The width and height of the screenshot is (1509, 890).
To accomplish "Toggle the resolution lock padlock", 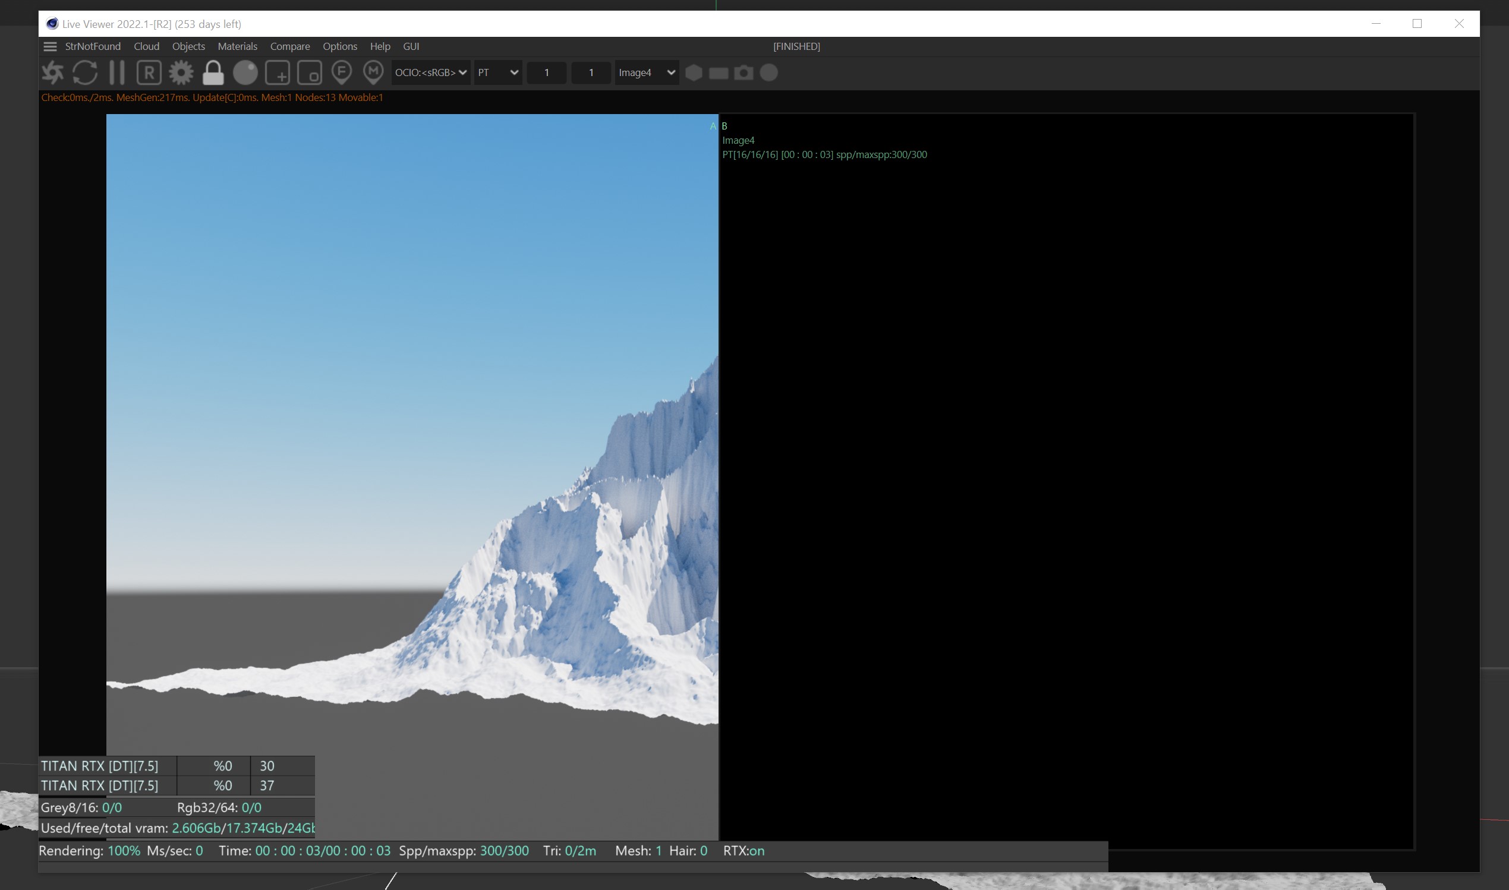I will tap(213, 72).
